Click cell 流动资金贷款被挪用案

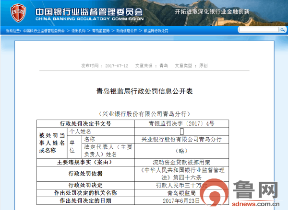pos(181,162)
